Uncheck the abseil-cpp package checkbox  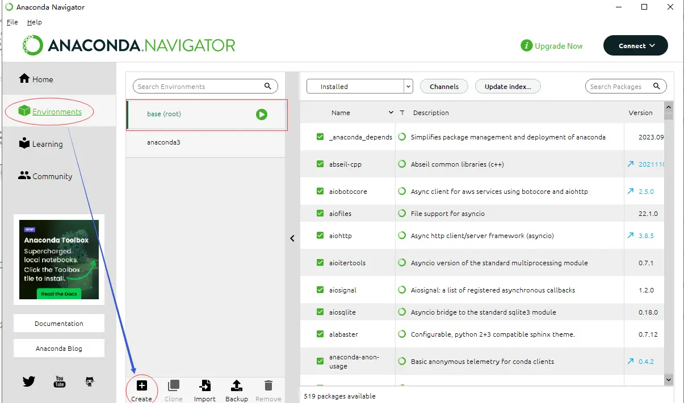[x=320, y=164]
